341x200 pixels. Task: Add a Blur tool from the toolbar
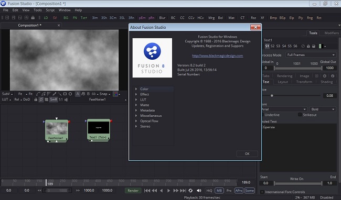(162, 18)
